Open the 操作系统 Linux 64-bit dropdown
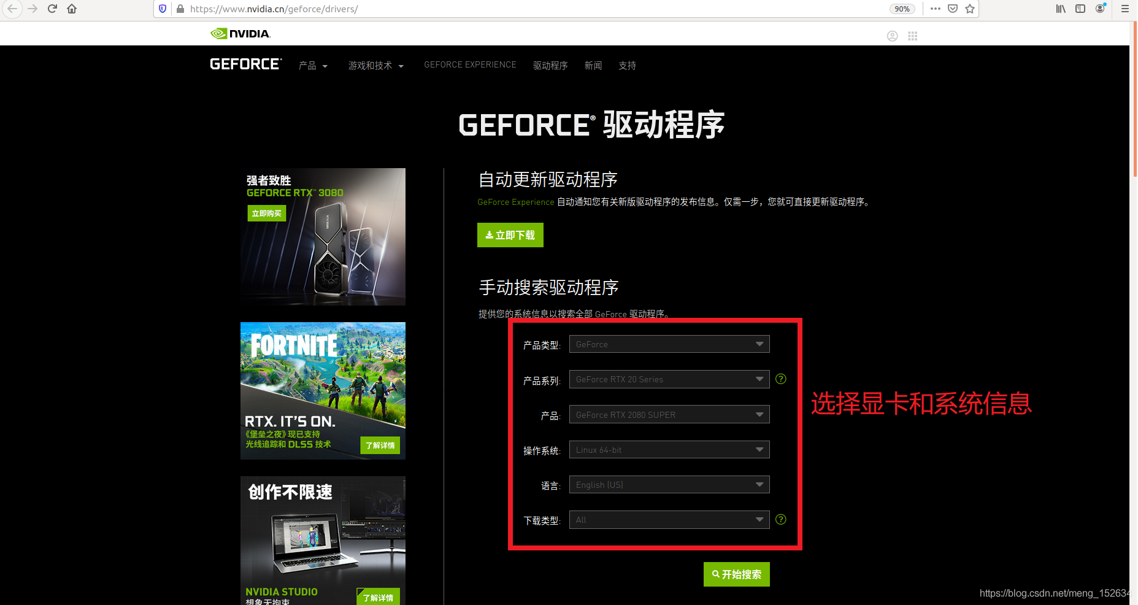The height and width of the screenshot is (605, 1138). [669, 450]
